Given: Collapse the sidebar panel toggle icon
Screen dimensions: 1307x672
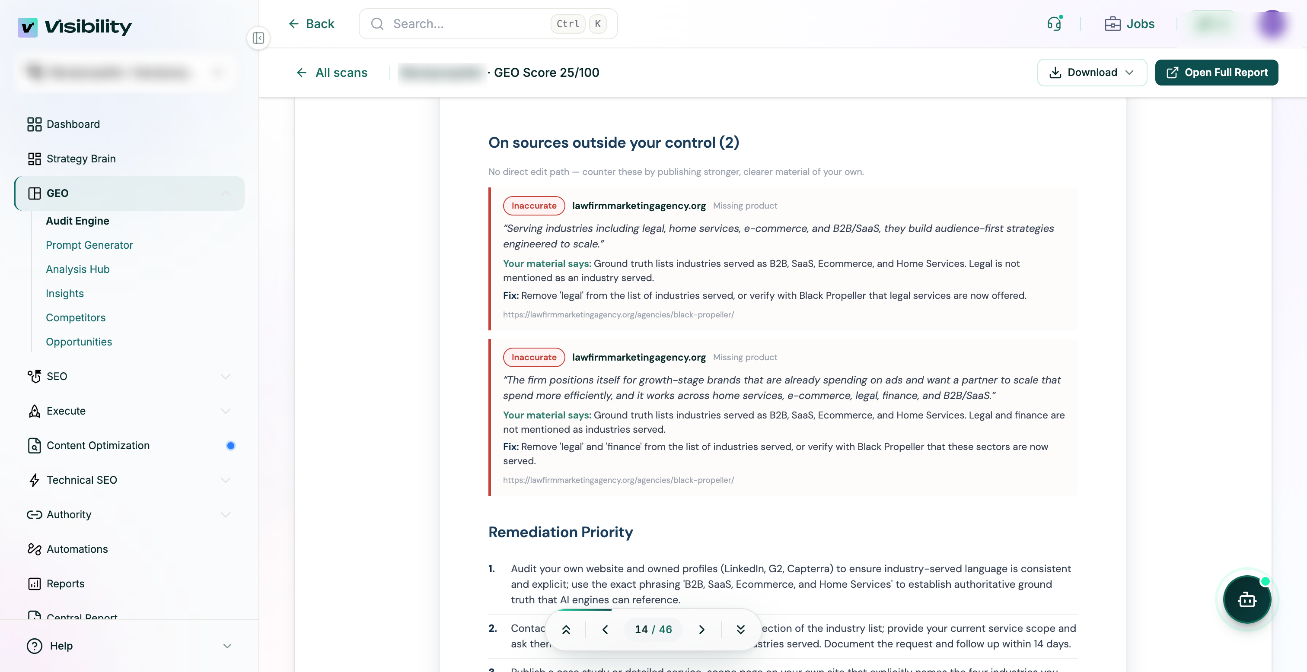Looking at the screenshot, I should (258, 38).
